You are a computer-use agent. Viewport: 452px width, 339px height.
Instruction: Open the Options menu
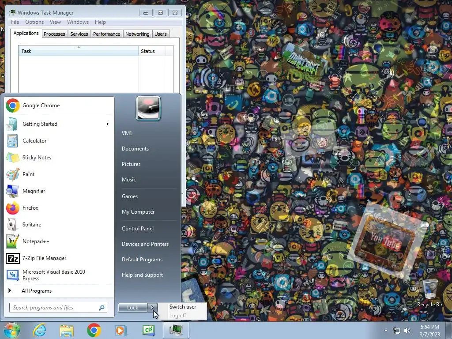34,22
